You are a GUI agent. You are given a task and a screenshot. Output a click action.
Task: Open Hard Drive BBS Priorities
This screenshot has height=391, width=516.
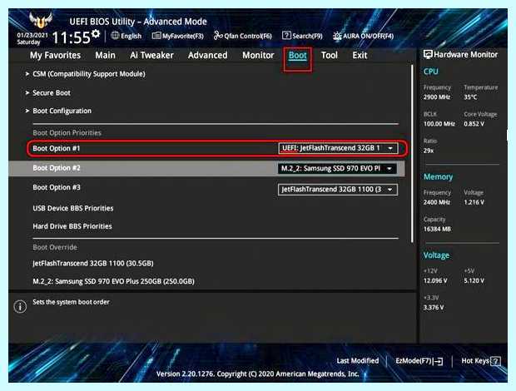pyautogui.click(x=72, y=226)
